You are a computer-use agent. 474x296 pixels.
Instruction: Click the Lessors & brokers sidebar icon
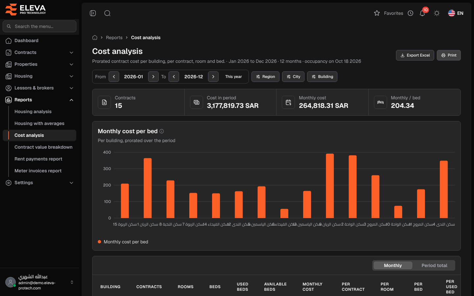pos(9,88)
